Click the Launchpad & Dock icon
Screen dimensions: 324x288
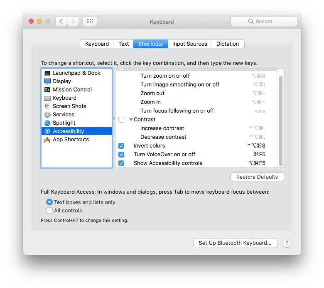tap(47, 73)
